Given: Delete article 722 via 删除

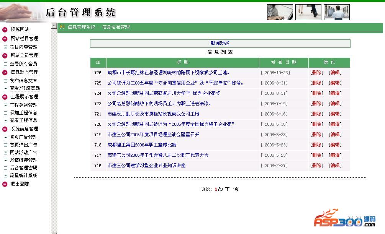Looking at the screenshot, I should click(x=317, y=103).
